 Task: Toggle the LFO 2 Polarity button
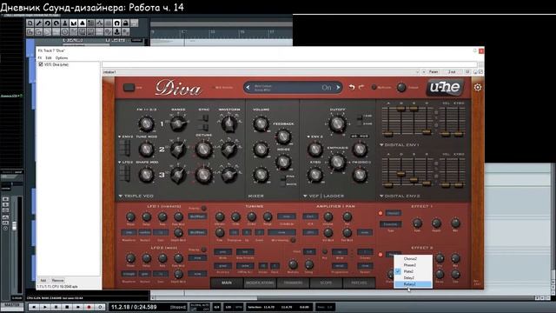click(x=203, y=250)
